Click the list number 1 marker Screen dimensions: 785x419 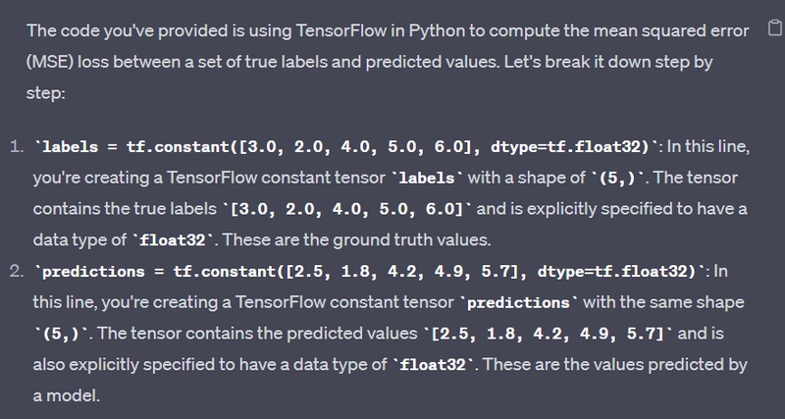[x=17, y=147]
